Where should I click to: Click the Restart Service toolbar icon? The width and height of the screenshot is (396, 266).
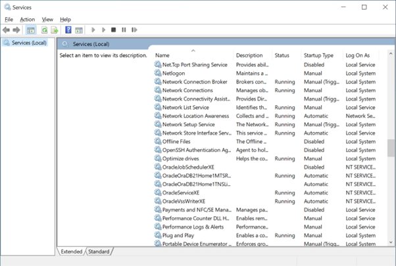click(x=134, y=30)
